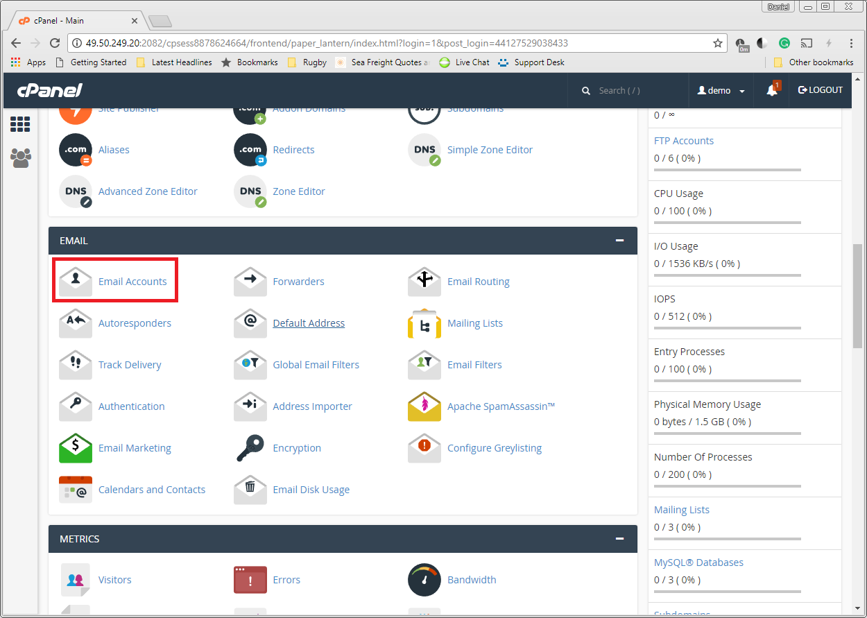Open the Default Address link

309,323
